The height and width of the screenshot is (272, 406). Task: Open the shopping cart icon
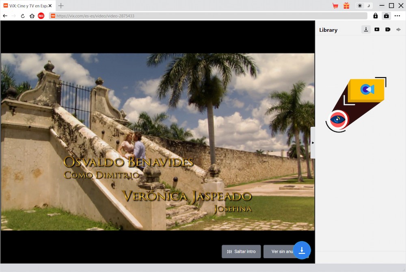click(x=335, y=6)
